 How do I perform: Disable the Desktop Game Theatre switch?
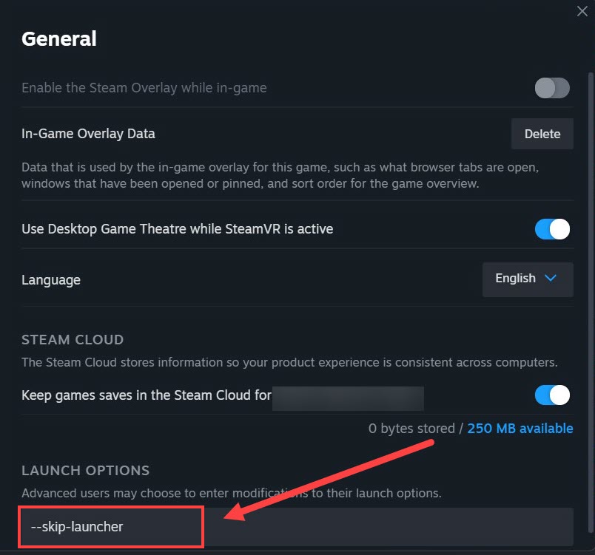pos(552,229)
